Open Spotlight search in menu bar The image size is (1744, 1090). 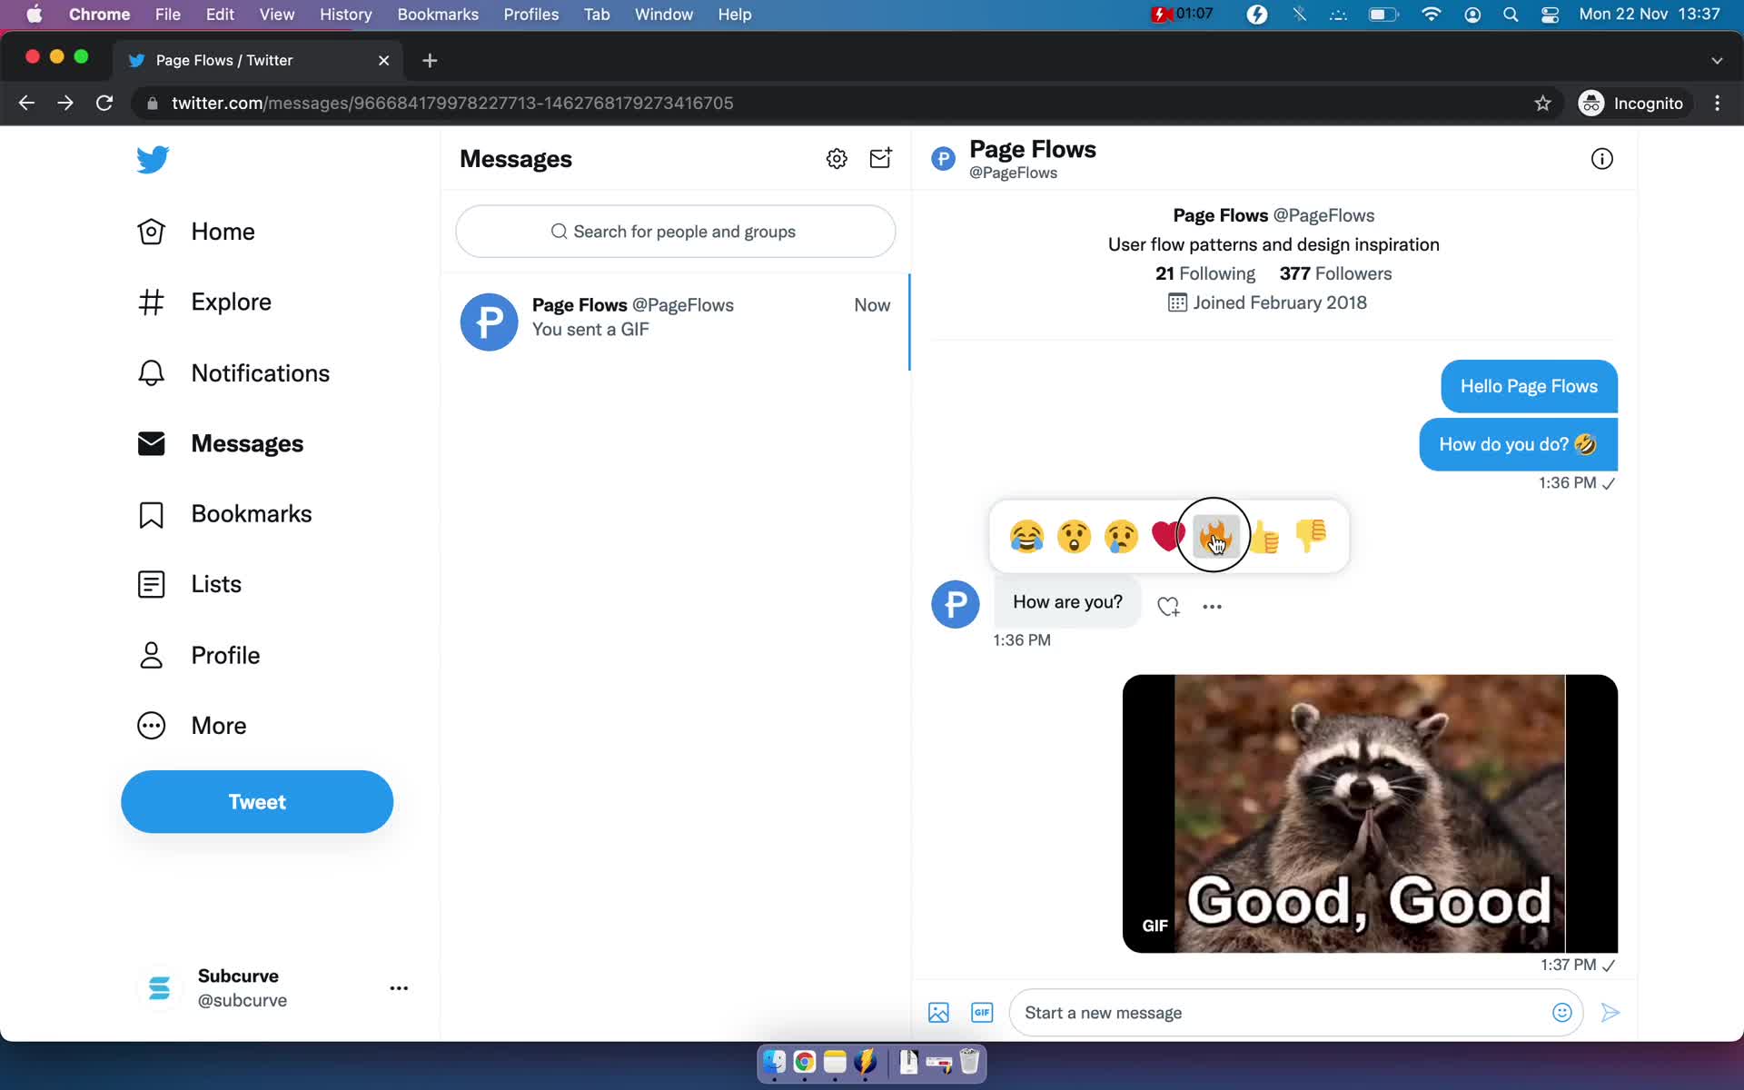(1511, 15)
